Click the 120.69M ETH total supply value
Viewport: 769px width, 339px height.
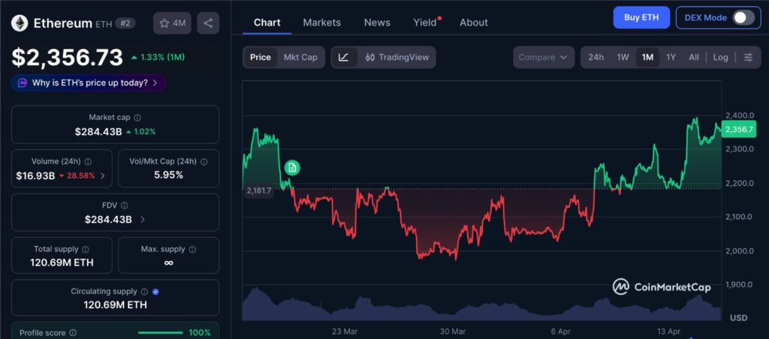click(x=62, y=263)
